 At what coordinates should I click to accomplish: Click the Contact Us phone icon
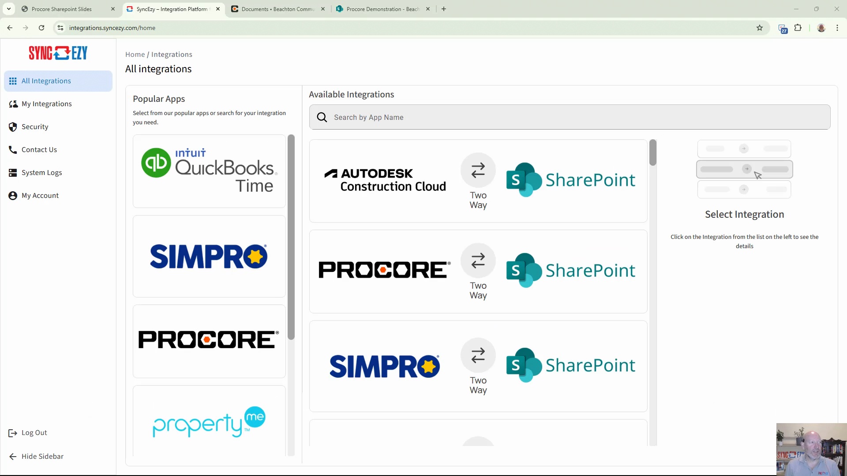pyautogui.click(x=13, y=149)
